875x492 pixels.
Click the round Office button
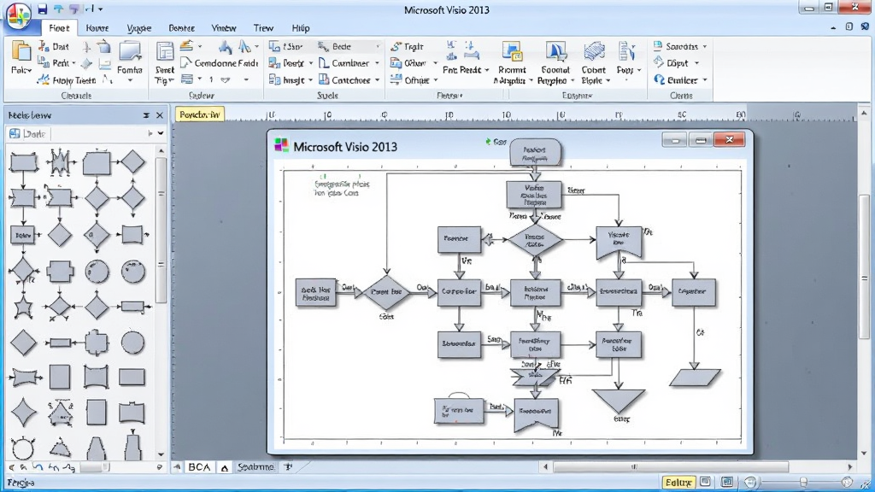click(19, 15)
